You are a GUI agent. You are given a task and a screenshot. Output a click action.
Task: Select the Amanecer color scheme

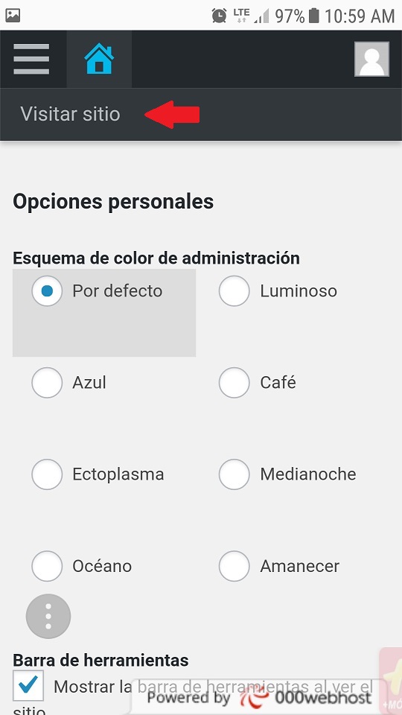pyautogui.click(x=234, y=566)
